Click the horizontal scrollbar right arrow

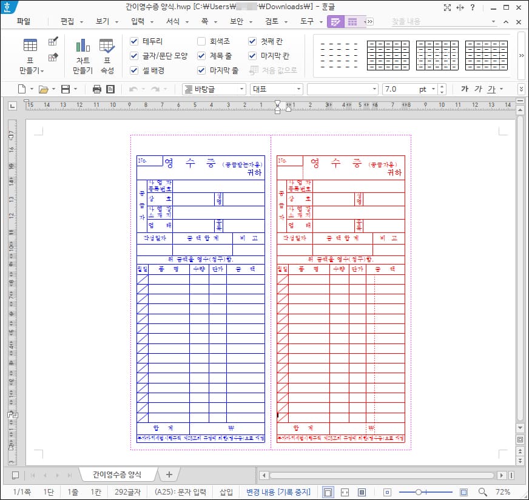[502, 475]
